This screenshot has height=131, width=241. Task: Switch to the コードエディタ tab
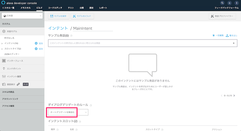(55, 8)
